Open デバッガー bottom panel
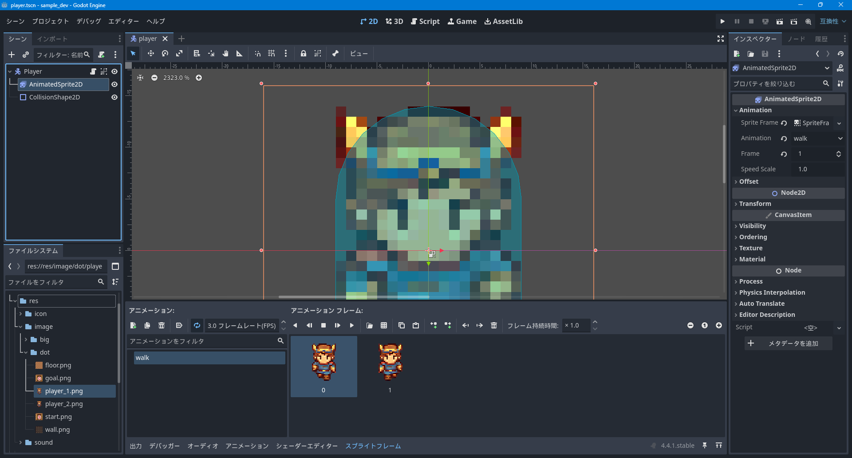This screenshot has height=458, width=852. [165, 446]
